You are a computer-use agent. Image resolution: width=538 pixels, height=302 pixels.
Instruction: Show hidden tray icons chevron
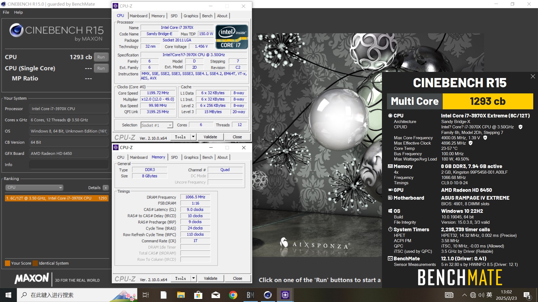point(464,295)
